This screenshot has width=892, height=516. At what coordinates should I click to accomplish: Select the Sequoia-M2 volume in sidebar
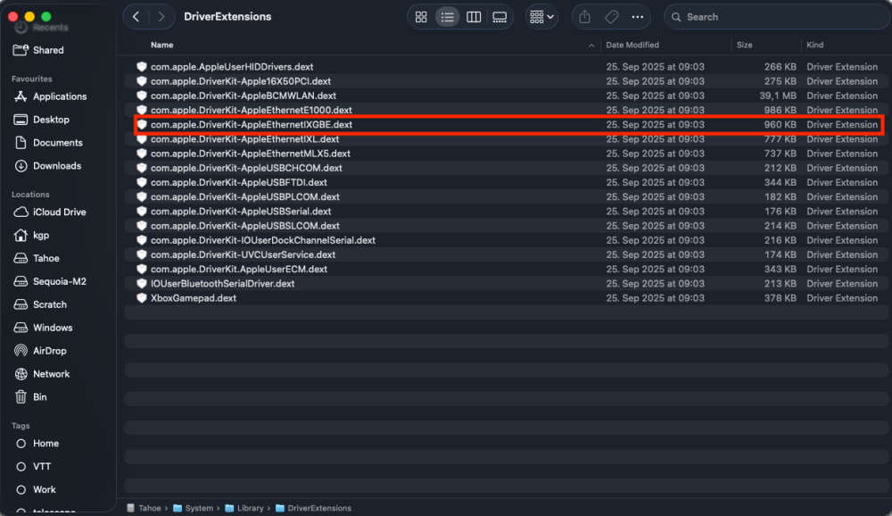click(x=58, y=281)
